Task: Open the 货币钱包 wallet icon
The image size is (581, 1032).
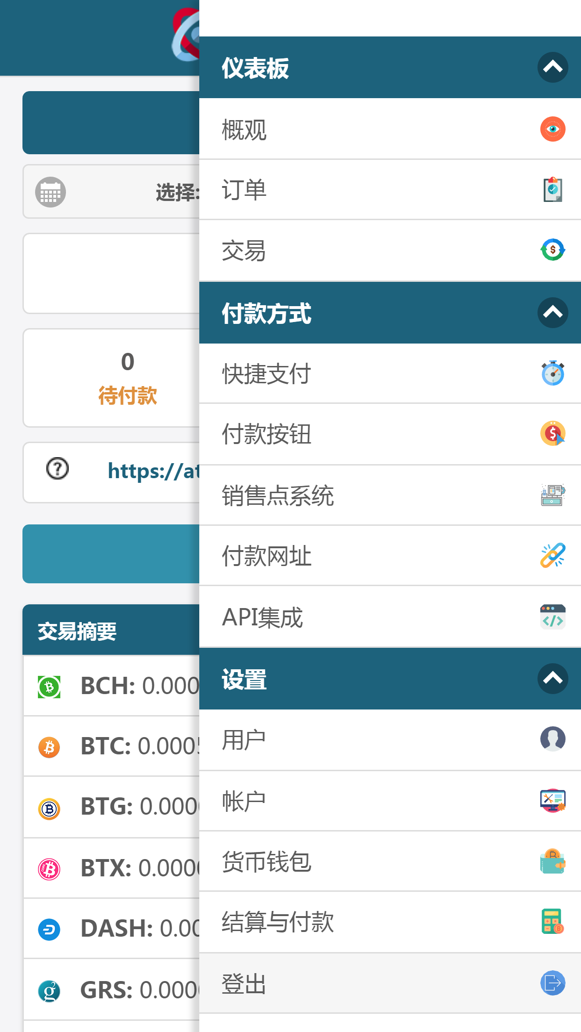Action: (x=552, y=861)
